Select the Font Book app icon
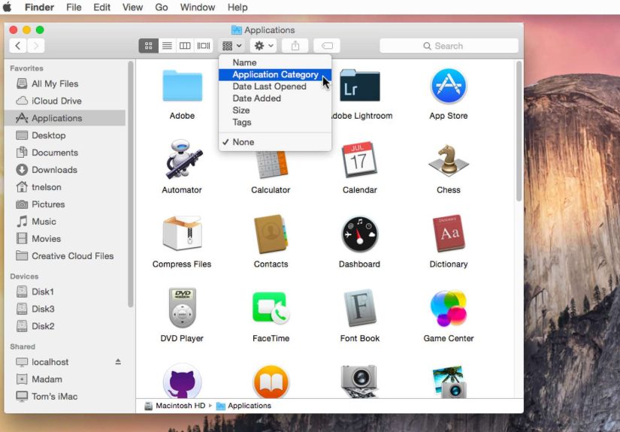620x432 pixels. click(x=359, y=308)
